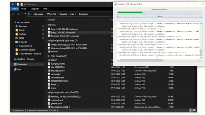205x115 pixels.
Task: Select 'cat cosplay' PNG file
Action: tap(56, 74)
